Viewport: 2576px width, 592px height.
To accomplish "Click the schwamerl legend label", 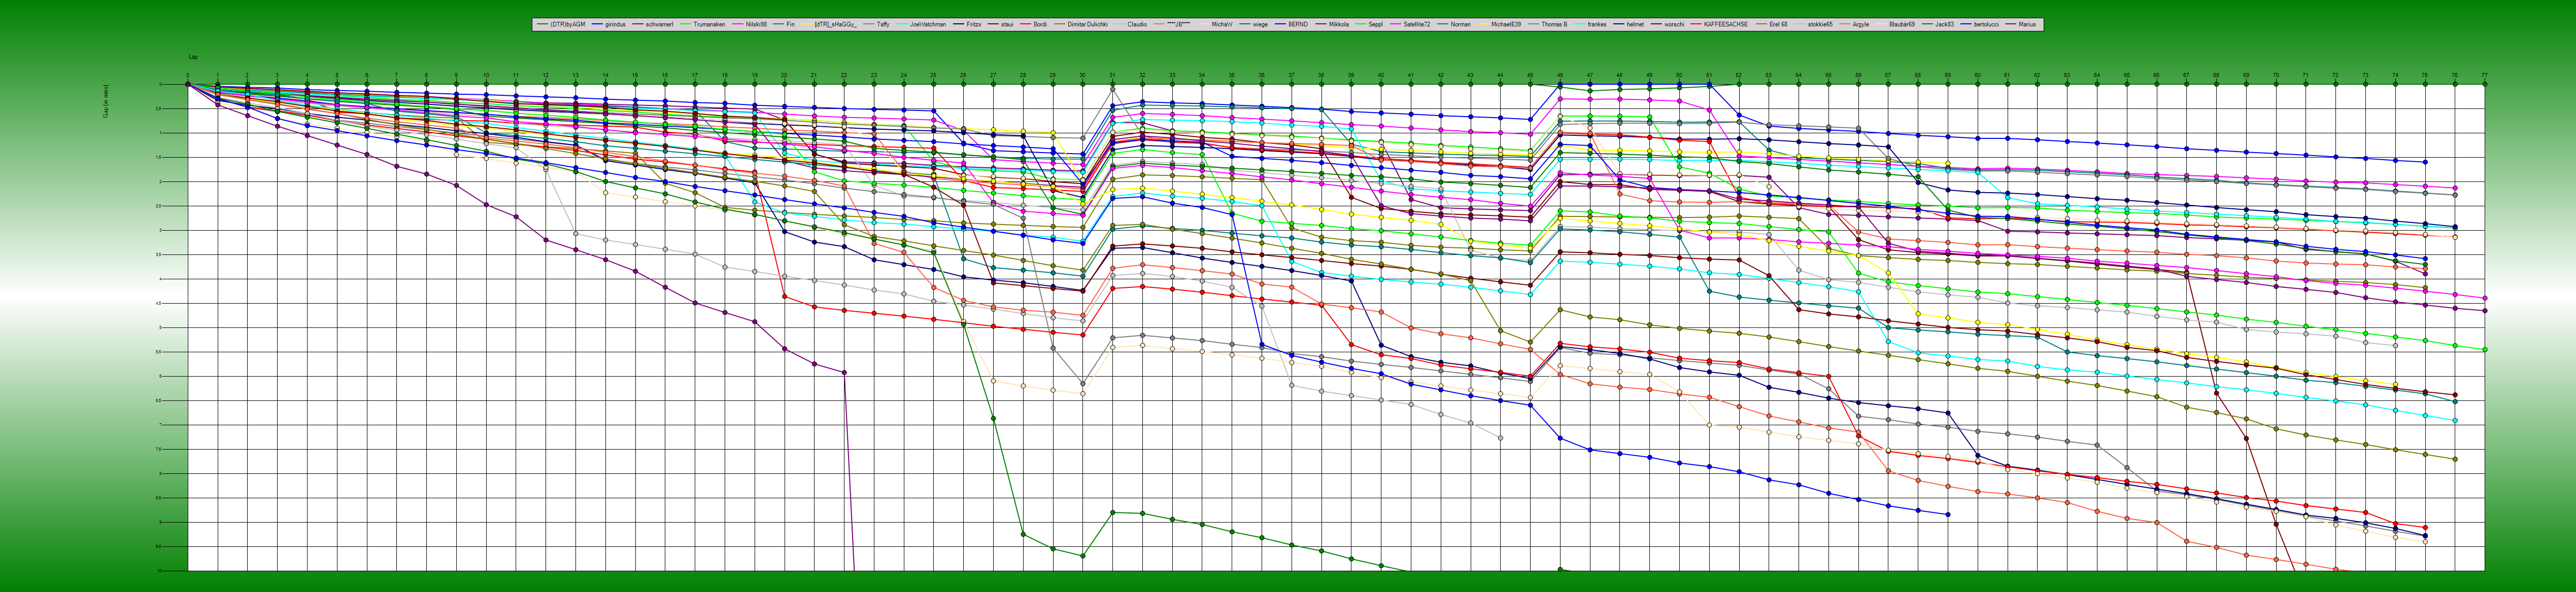I will click(660, 24).
